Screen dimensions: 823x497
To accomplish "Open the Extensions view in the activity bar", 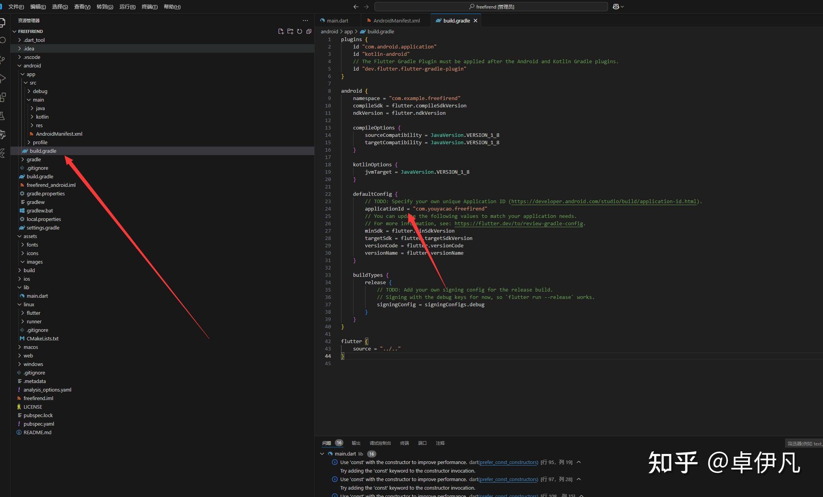I will [x=2, y=97].
